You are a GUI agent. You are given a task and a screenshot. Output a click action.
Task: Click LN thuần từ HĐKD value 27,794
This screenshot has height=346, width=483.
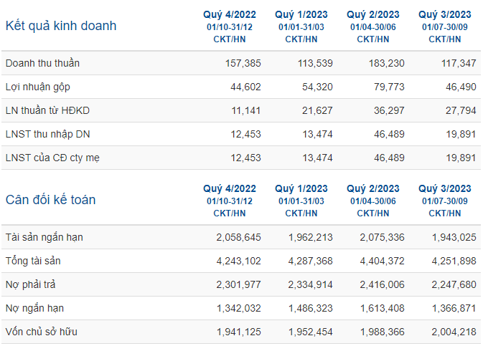click(x=461, y=111)
